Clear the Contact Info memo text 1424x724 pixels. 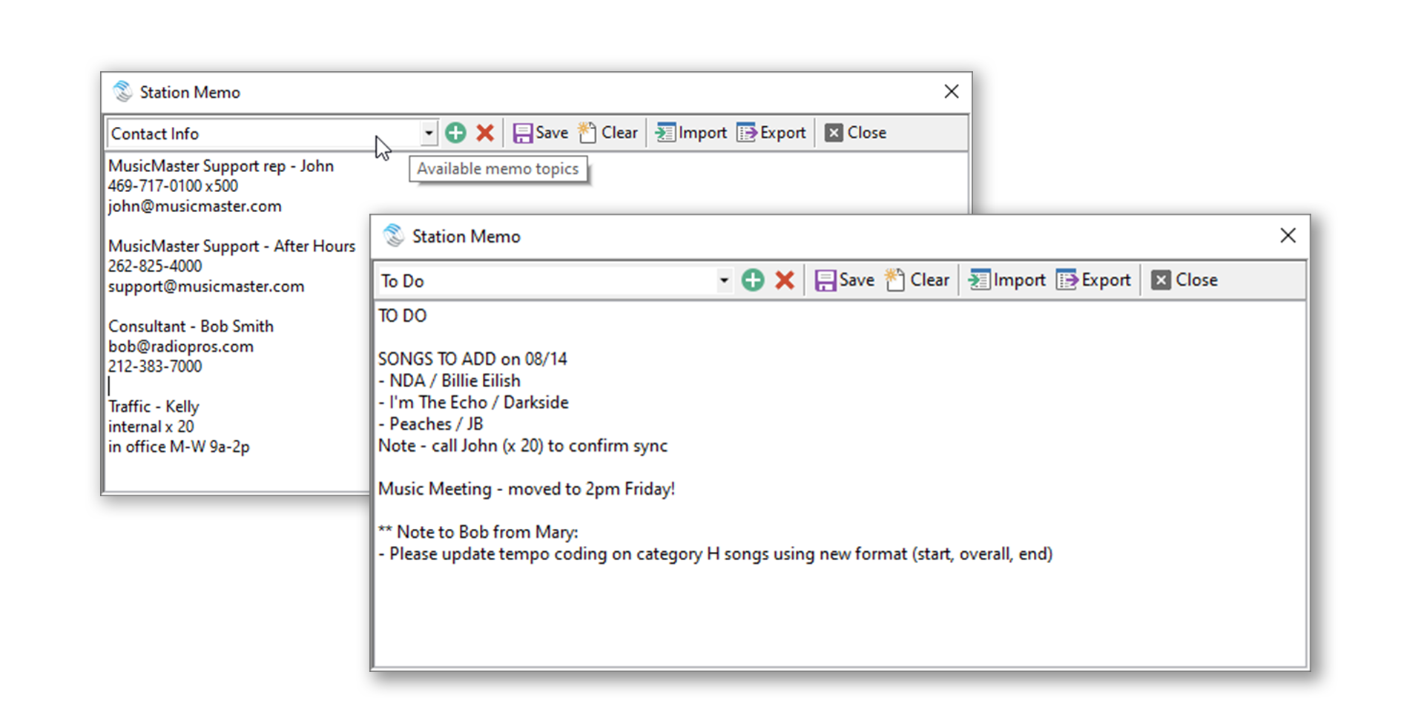point(608,133)
